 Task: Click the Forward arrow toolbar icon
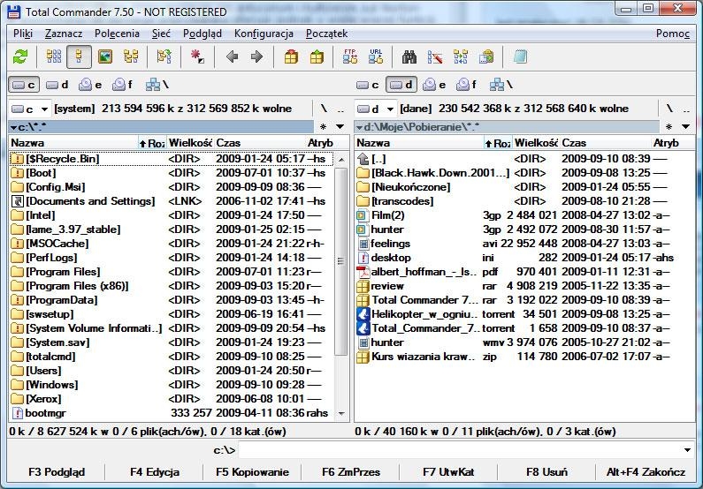click(257, 56)
